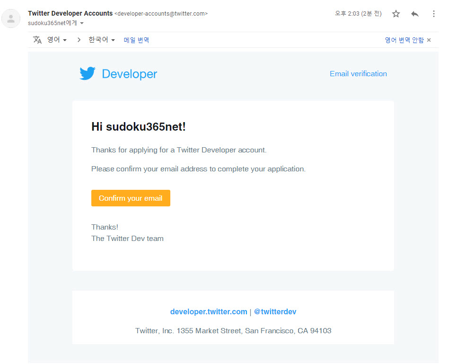
Task: Close the translation bar with the X
Action: [x=429, y=40]
